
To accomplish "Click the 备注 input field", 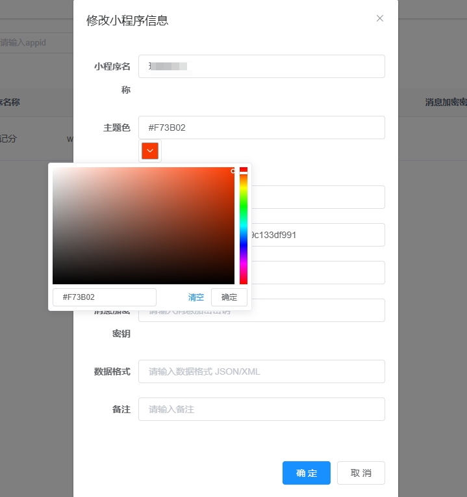I will tap(261, 409).
